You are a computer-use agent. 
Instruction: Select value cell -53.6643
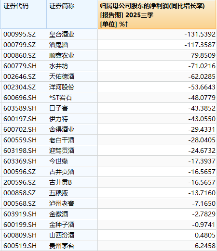tap(157, 87)
